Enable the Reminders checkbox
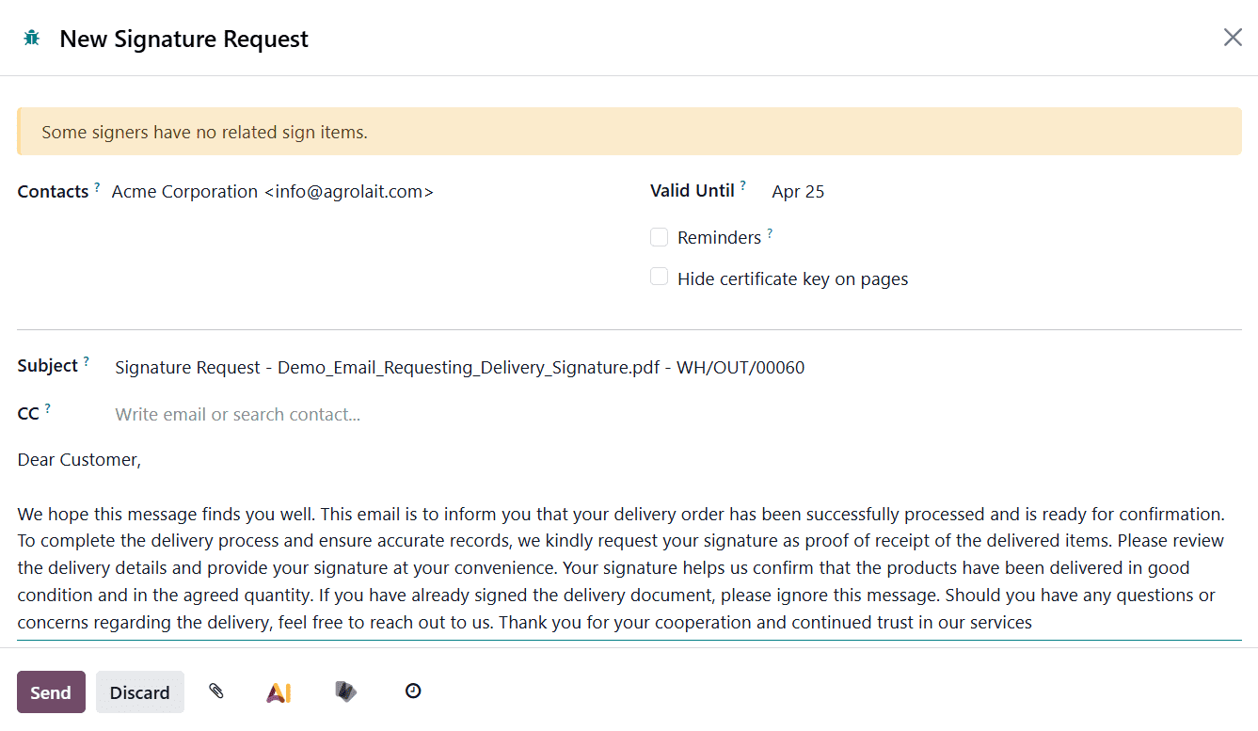 659,237
